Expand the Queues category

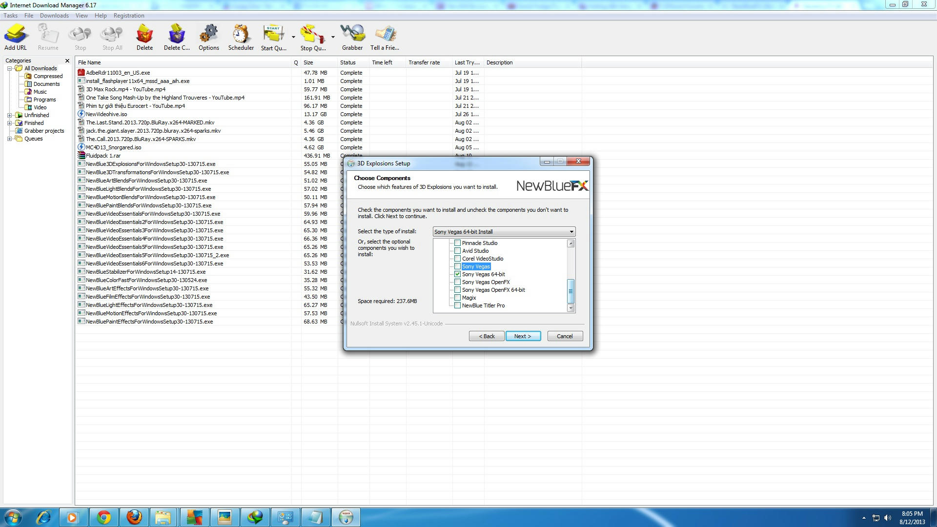pyautogui.click(x=9, y=139)
